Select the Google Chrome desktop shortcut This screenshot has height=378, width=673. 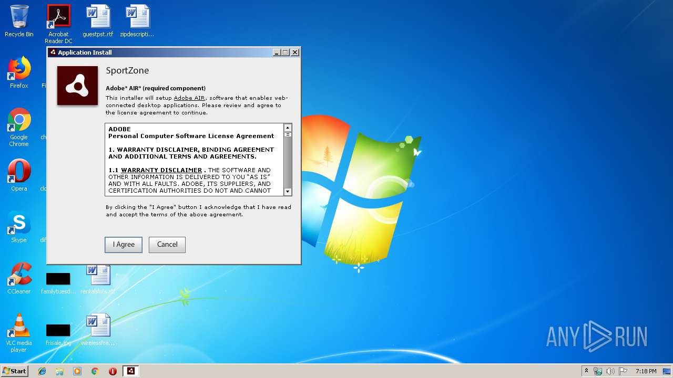pos(19,128)
